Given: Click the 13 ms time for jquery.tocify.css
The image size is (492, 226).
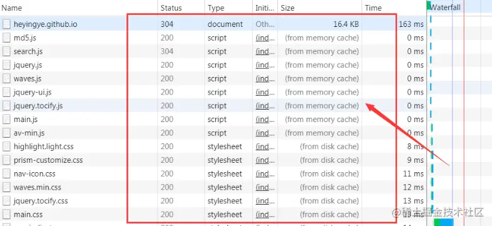Looking at the screenshot, I should 413,201.
